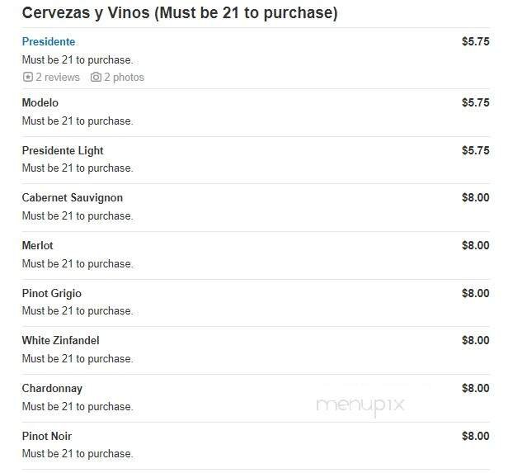Click the $5.75 price for Modelo
Screen dimensions: 508x473
(x=475, y=102)
